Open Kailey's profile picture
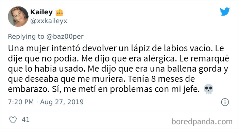The height and width of the screenshot is (129, 238). pyautogui.click(x=18, y=17)
